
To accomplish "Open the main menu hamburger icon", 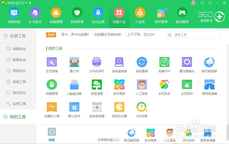I will [x=210, y=3].
